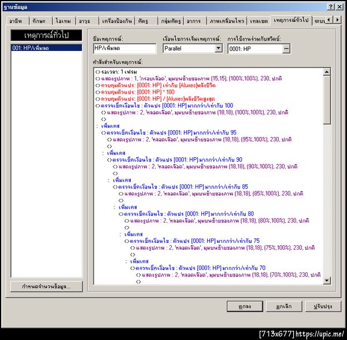
Task: Select variable command [0001: HP] * 100
Action: tap(135, 92)
